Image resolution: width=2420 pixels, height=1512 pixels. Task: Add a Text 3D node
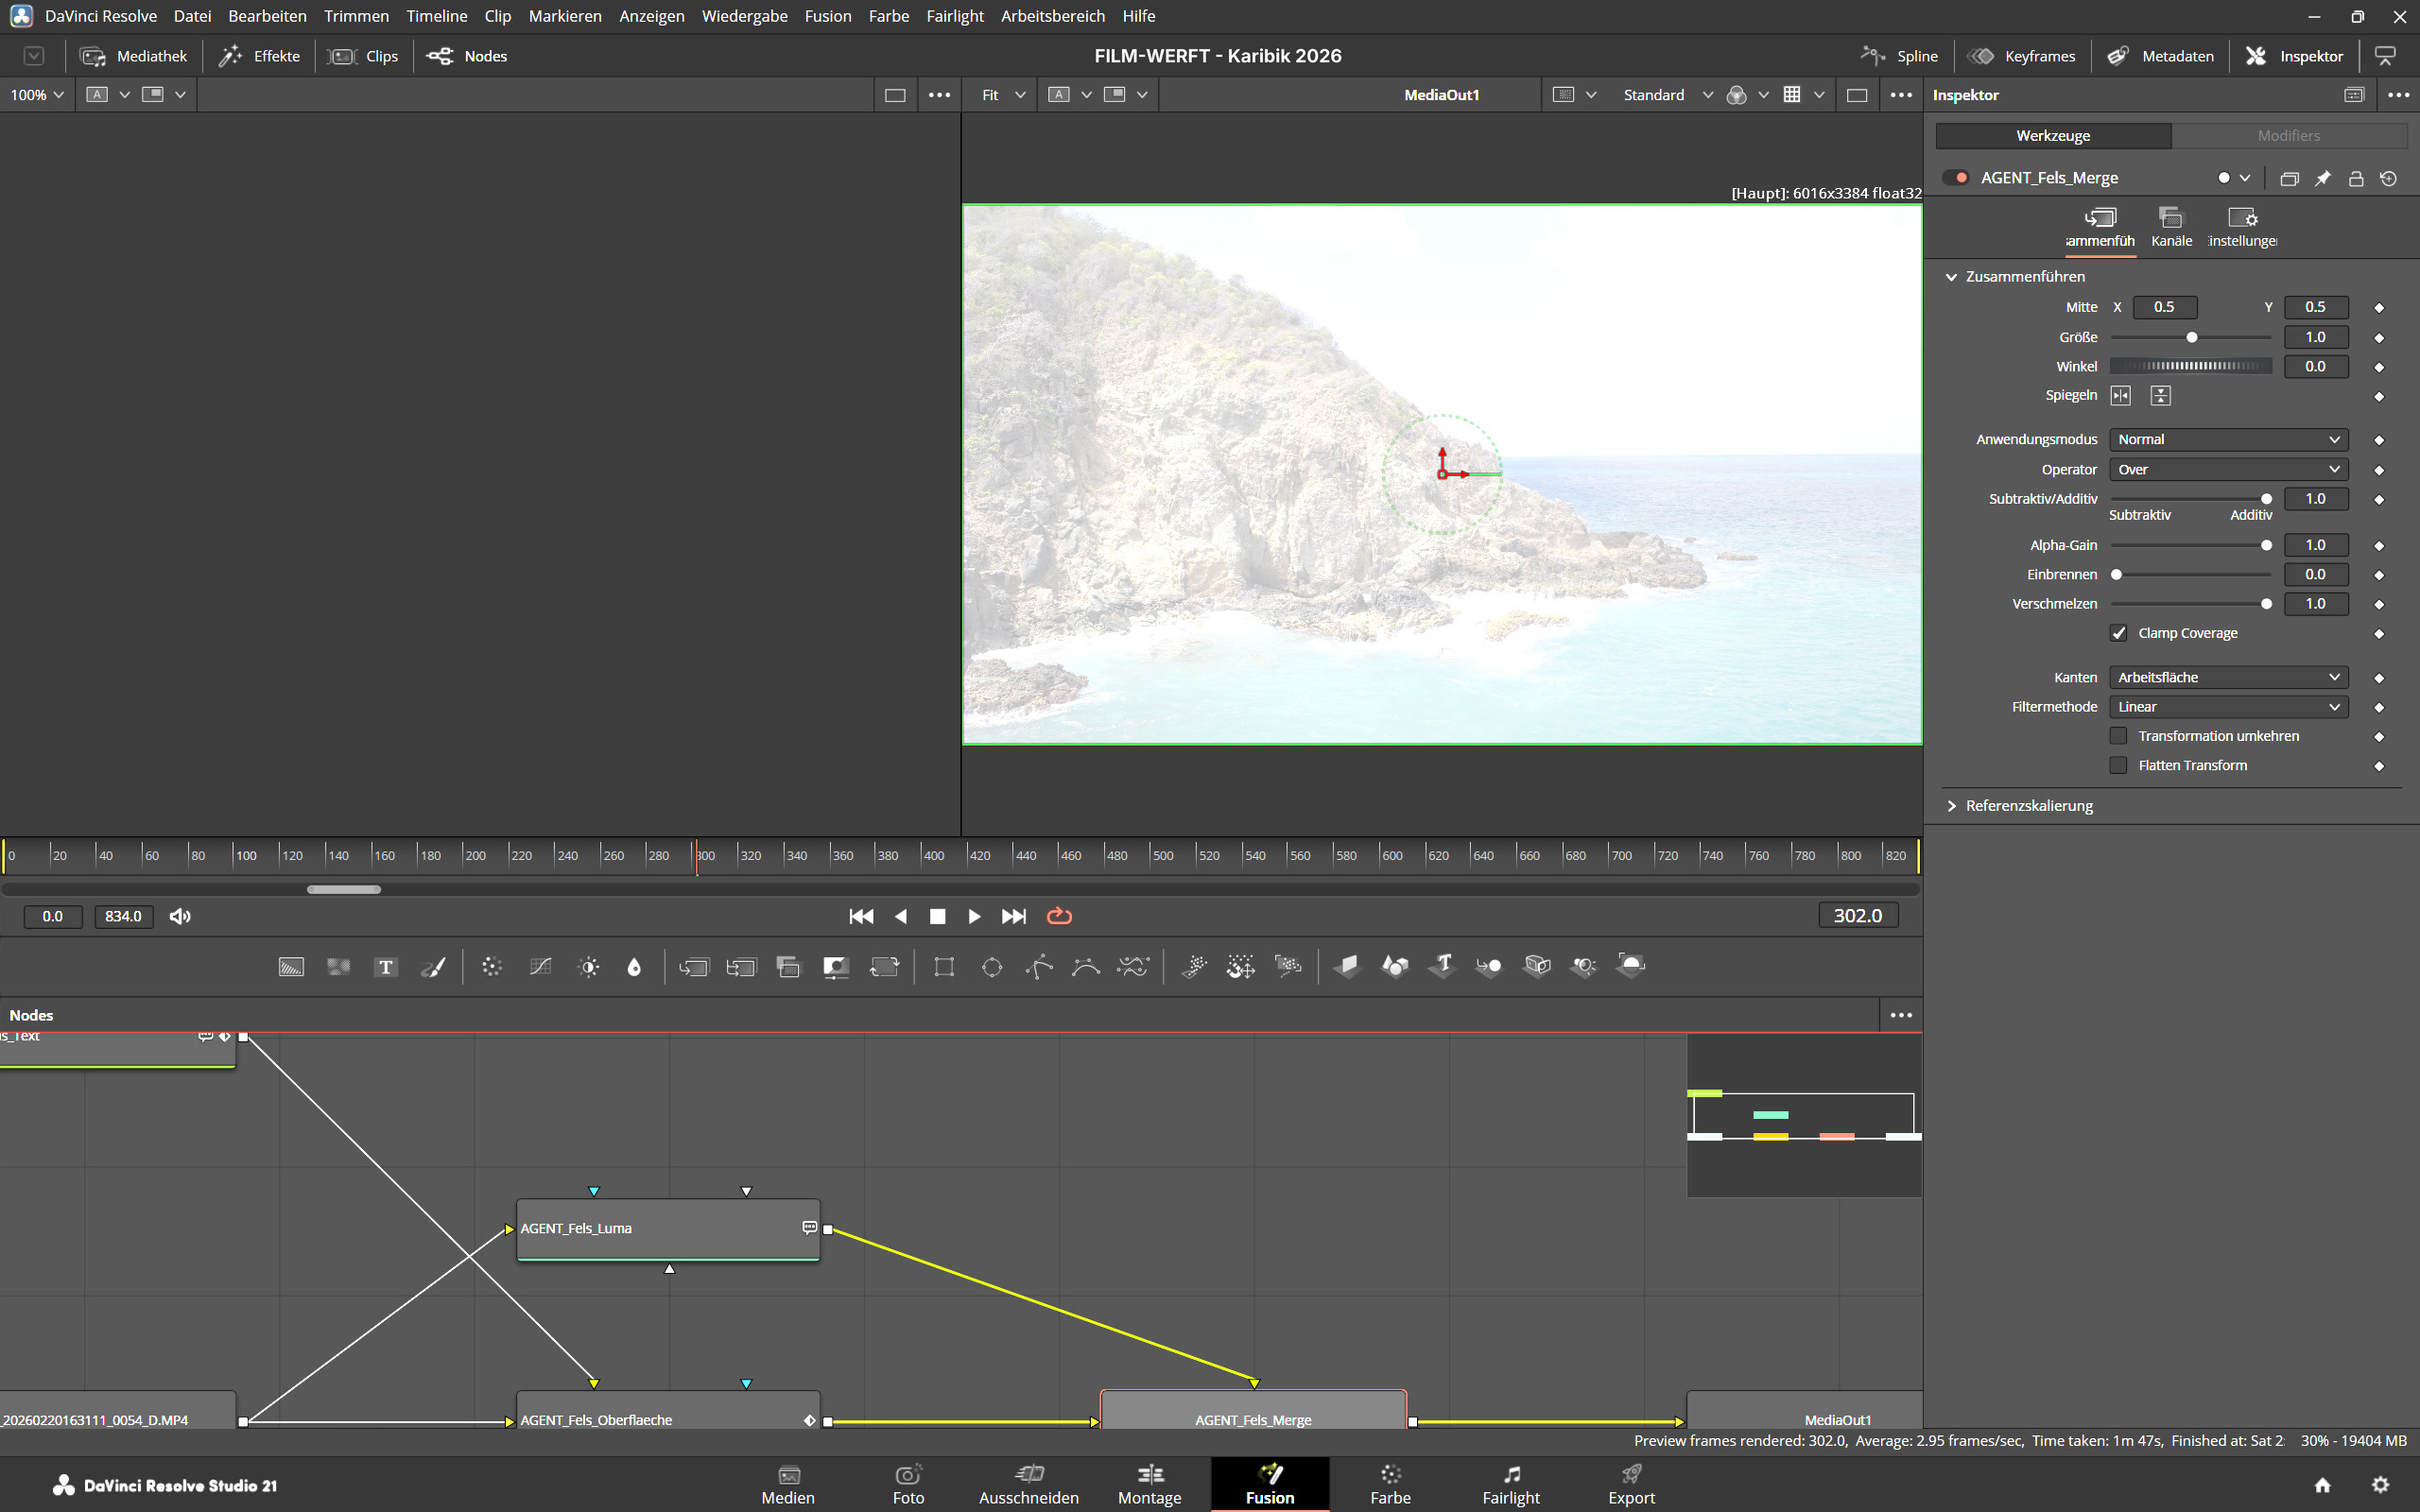[1442, 966]
